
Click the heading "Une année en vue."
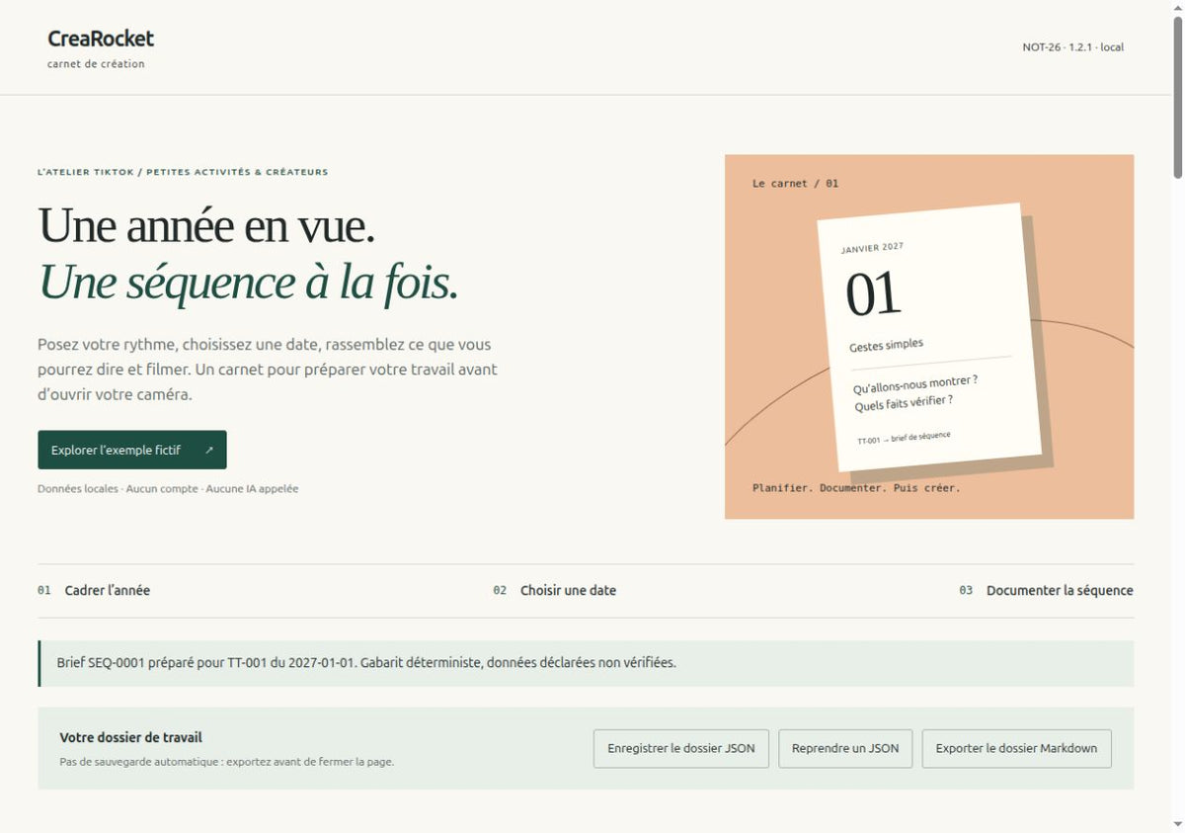(206, 225)
